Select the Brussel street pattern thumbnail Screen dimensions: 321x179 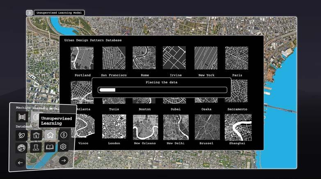coord(207,127)
